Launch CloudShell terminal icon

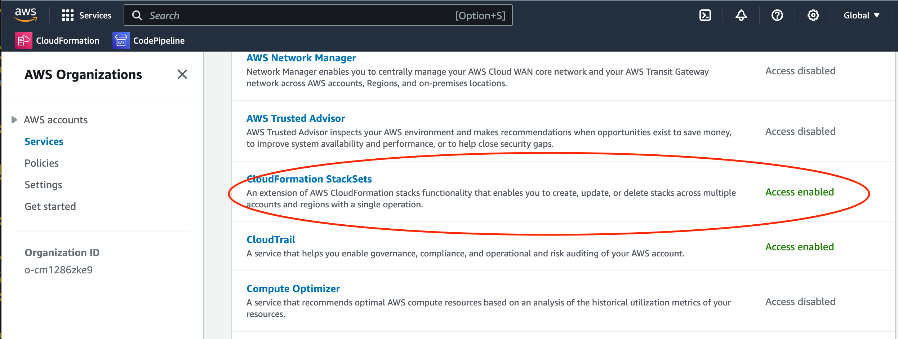705,16
